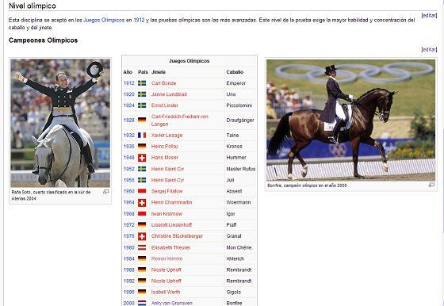Open the Elisabeth Theurer rider link
The width and height of the screenshot is (444, 306).
[170, 247]
